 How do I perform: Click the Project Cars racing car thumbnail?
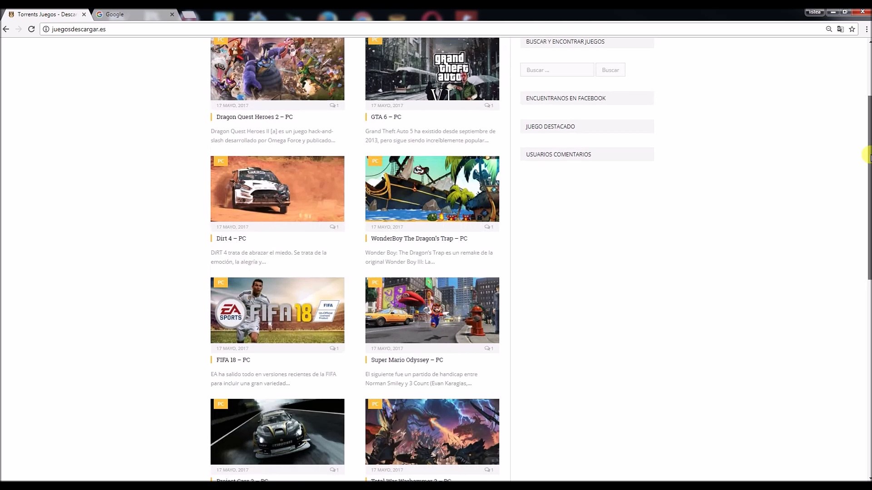coord(277,432)
